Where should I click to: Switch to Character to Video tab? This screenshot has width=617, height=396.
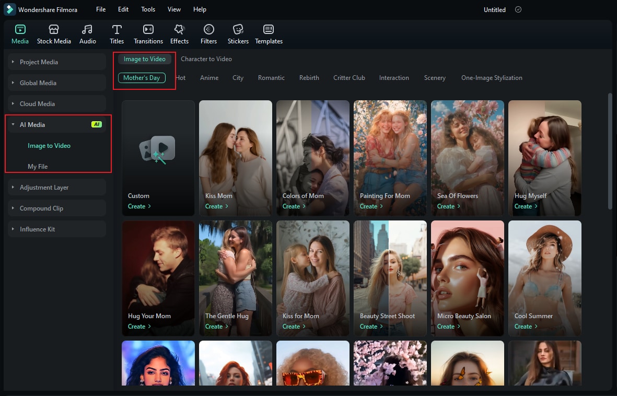coord(206,59)
